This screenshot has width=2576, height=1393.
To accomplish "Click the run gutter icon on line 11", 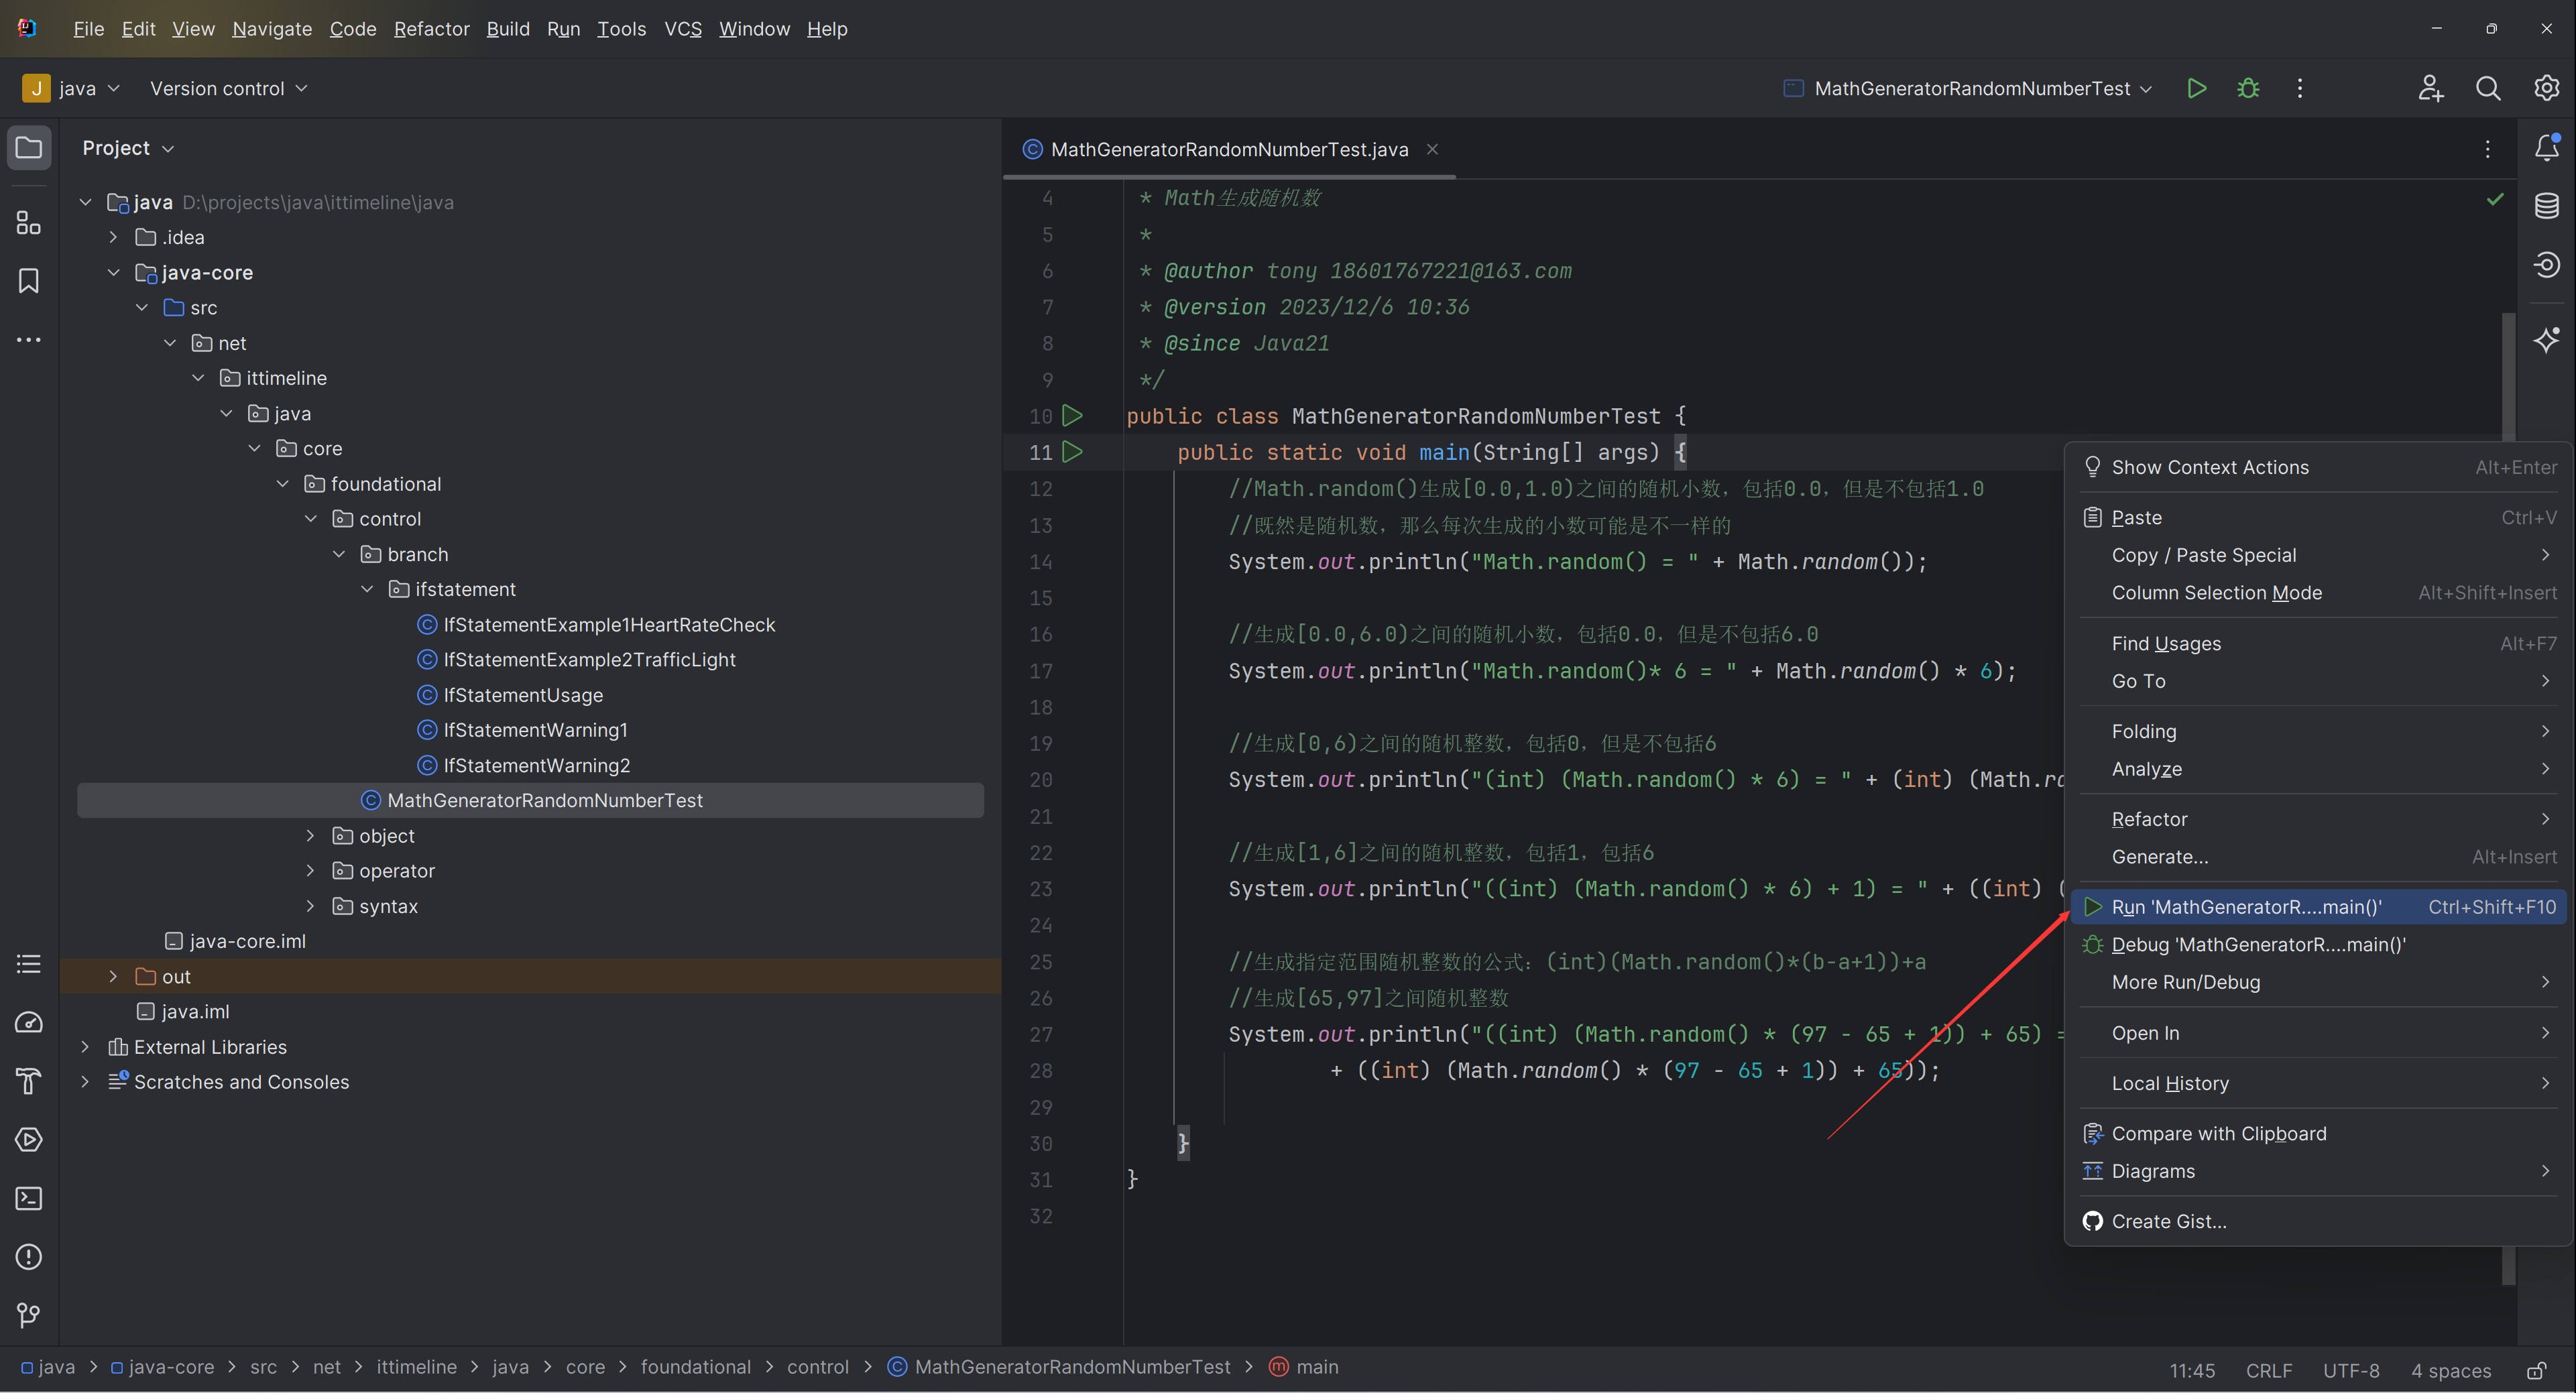I will (x=1072, y=452).
